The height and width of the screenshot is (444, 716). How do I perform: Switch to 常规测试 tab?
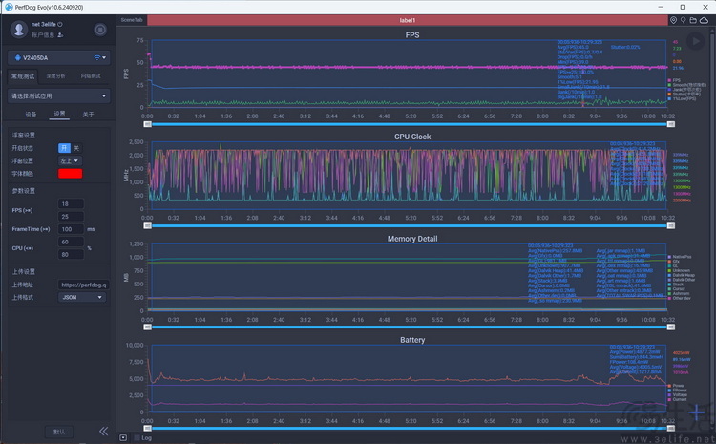click(x=23, y=76)
